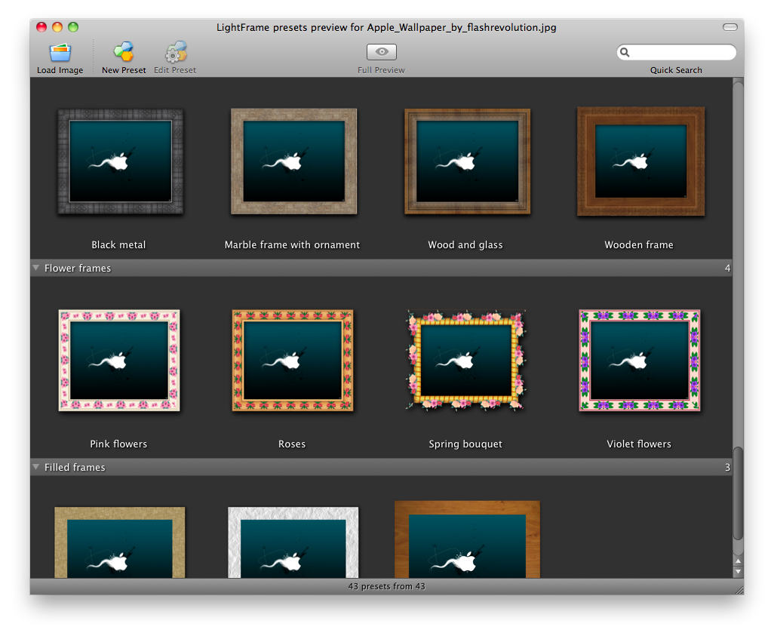Click the vertical scrollbar thumb

click(738, 494)
